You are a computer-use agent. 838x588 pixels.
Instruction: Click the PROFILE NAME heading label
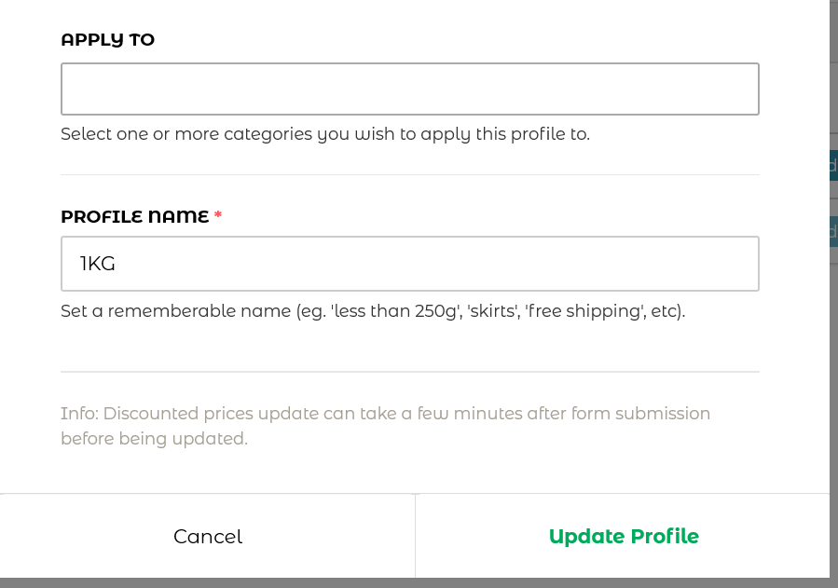point(135,216)
